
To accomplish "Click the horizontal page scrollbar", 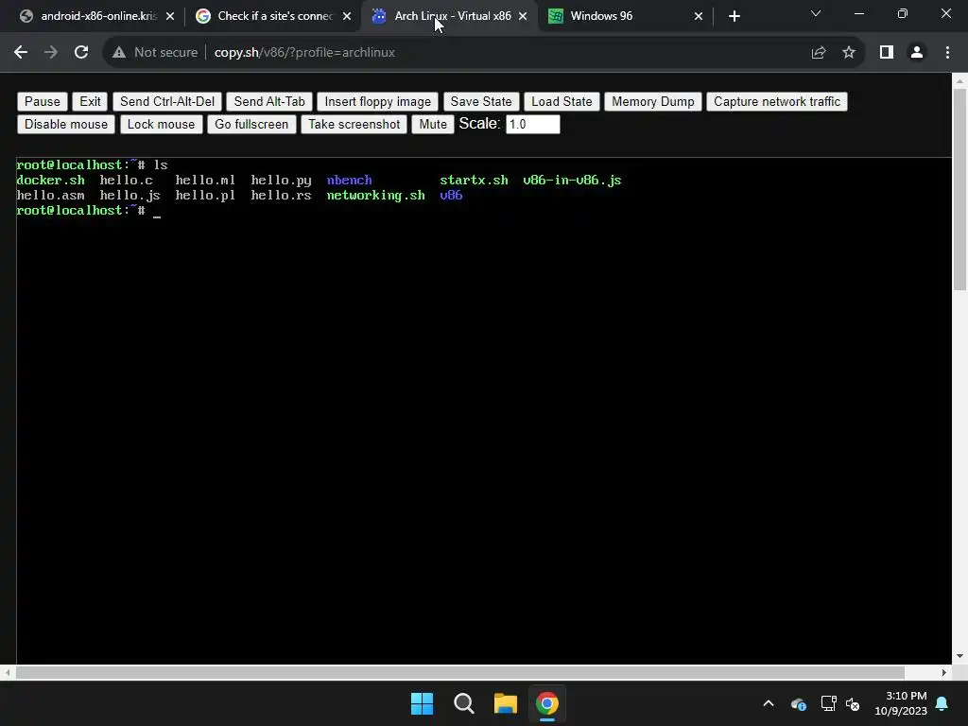I will point(460,672).
